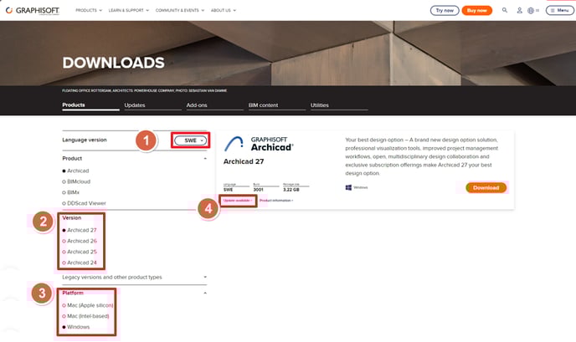Click the Try now button
This screenshot has width=576, height=342.
click(x=445, y=10)
